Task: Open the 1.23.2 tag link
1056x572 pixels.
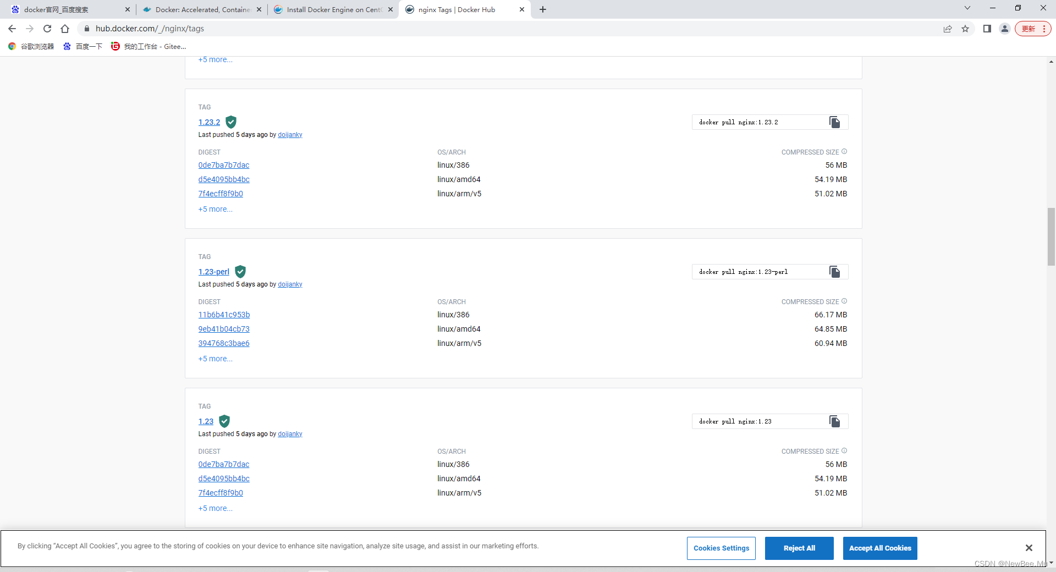Action: point(209,122)
